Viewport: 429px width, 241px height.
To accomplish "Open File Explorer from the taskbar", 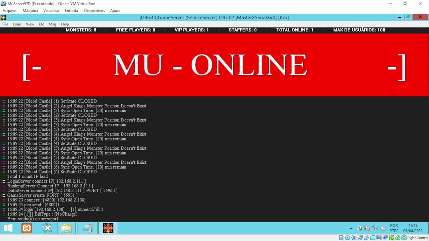I will (66, 228).
